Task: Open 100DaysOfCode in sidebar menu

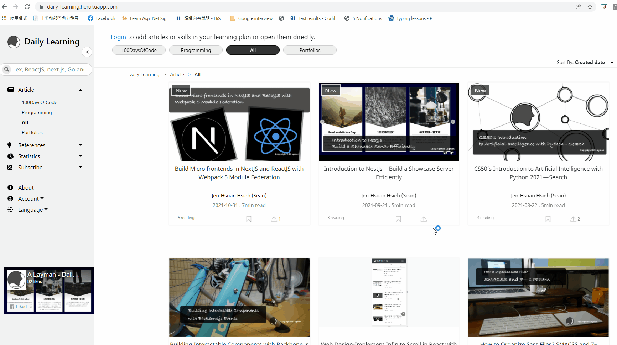Action: point(40,102)
